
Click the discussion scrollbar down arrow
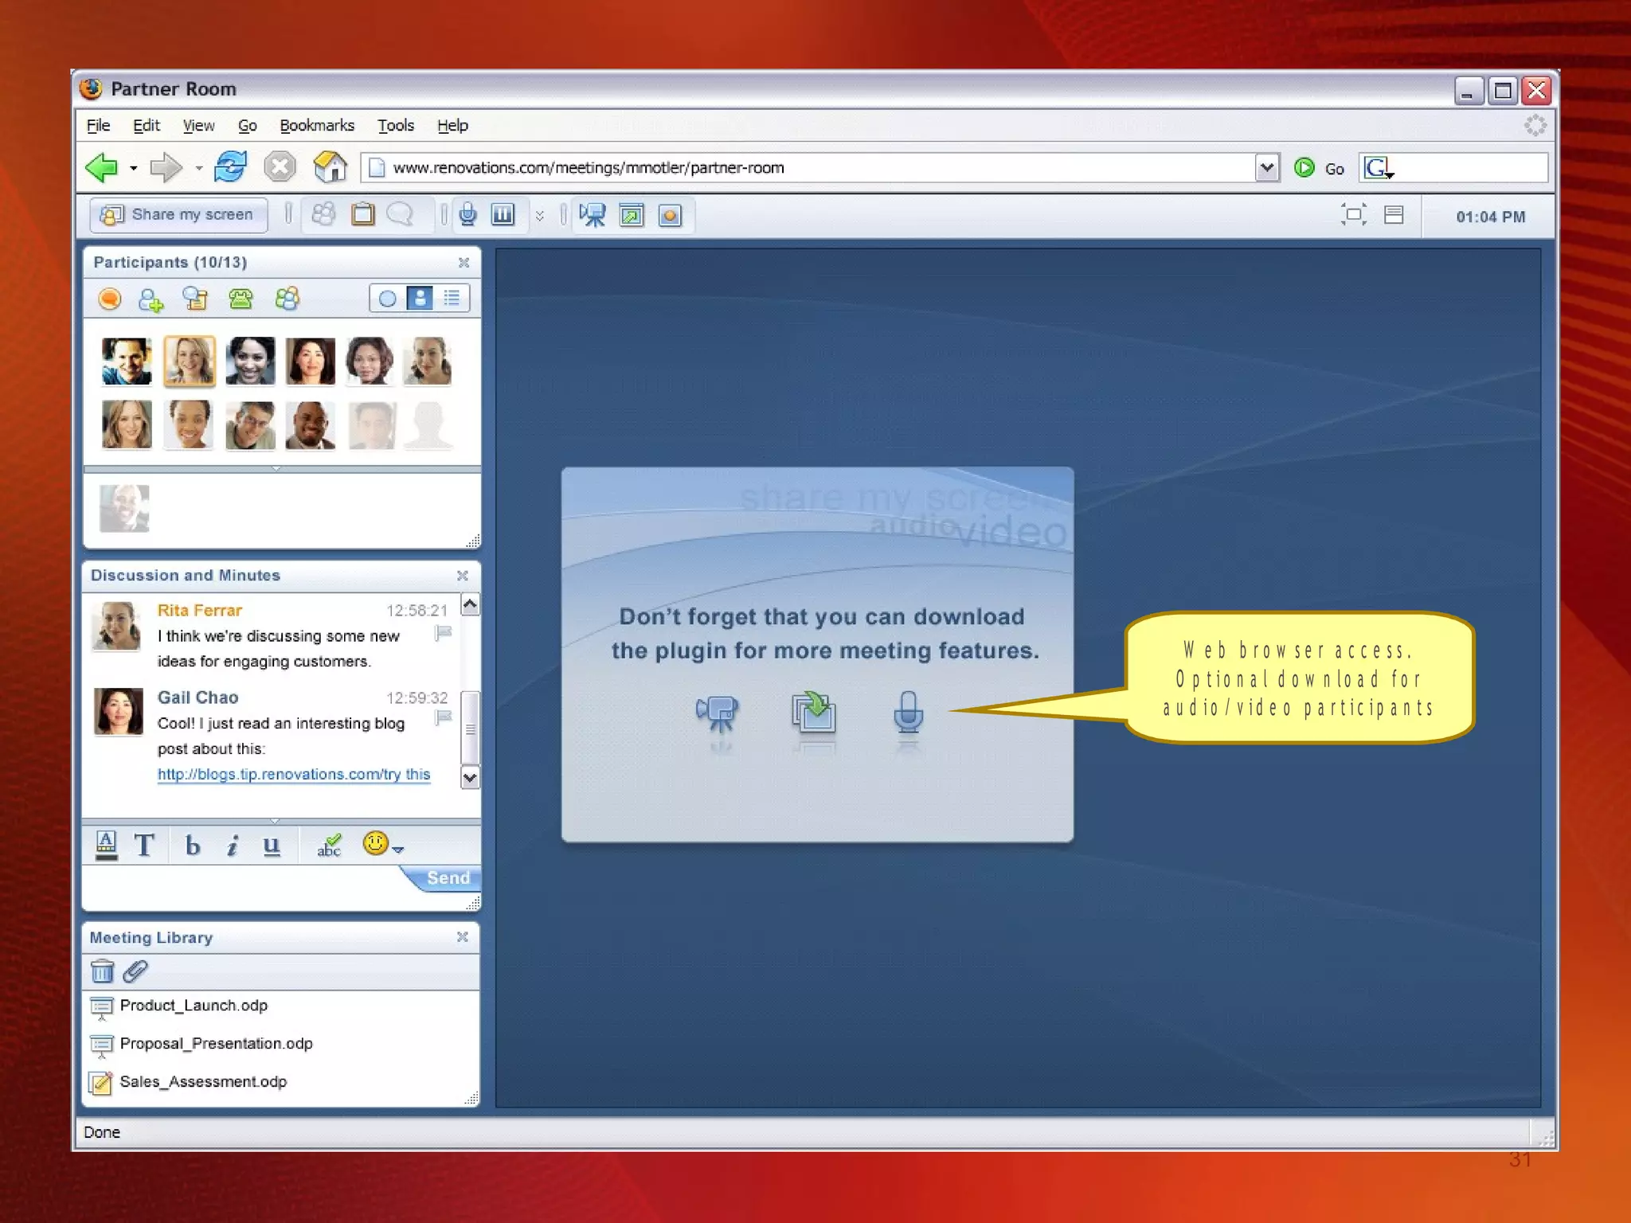click(471, 777)
